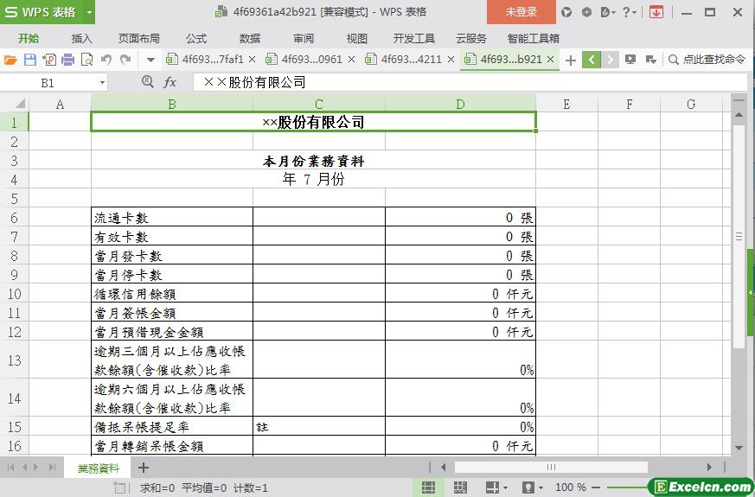Select column A header
The height and width of the screenshot is (497, 755).
(60, 104)
